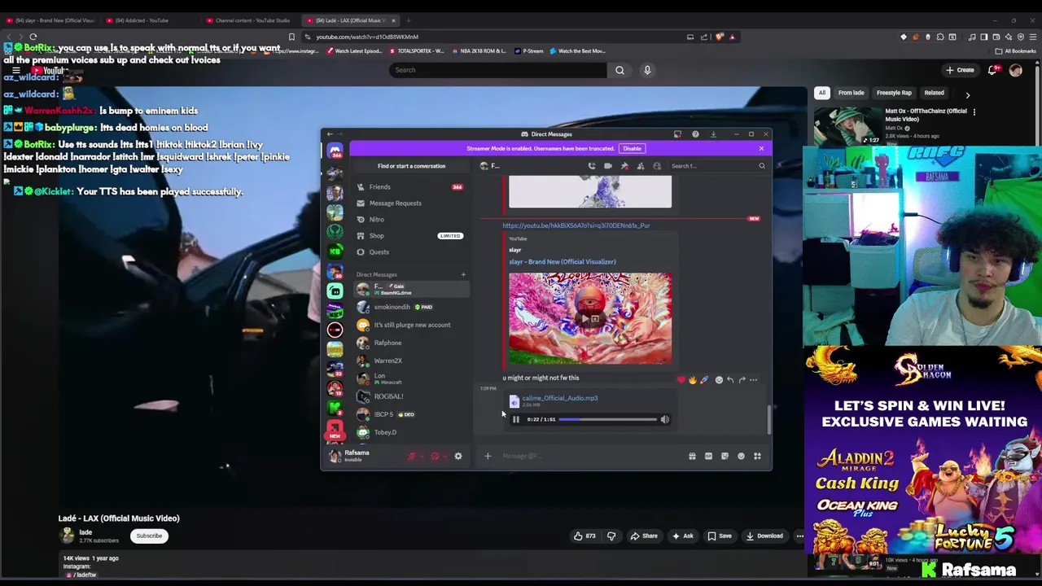Click the Discord DM search field
The height and width of the screenshot is (586, 1042).
coord(716,166)
